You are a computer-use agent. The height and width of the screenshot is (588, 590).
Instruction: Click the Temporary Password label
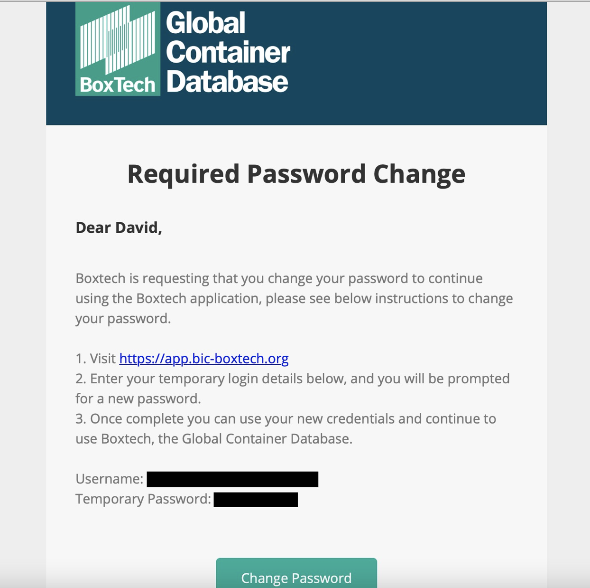(x=143, y=499)
